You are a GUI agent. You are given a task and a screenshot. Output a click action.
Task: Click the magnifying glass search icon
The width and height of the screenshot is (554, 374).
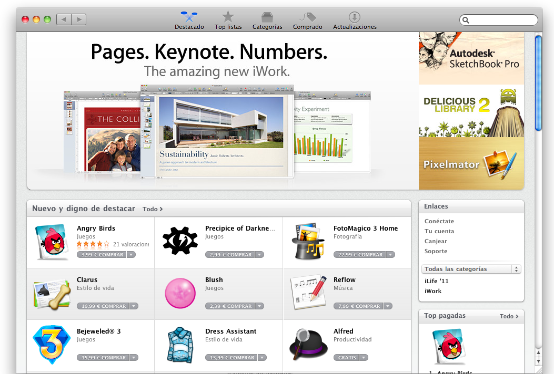click(466, 20)
